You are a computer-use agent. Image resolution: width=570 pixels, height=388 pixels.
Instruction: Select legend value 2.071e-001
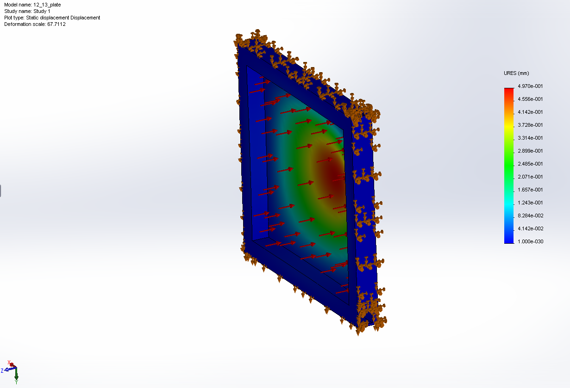[x=531, y=177]
